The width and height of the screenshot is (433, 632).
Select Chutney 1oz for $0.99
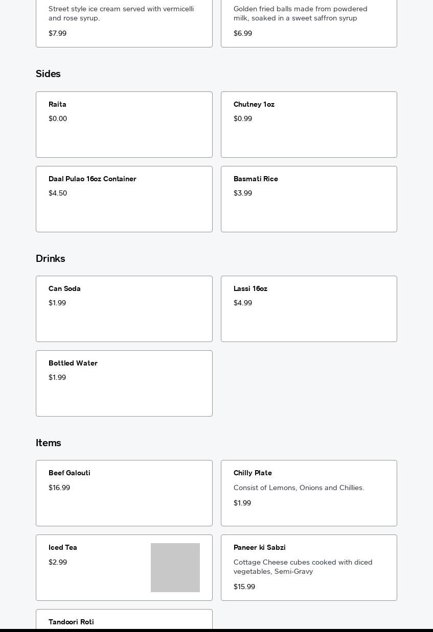coord(309,125)
